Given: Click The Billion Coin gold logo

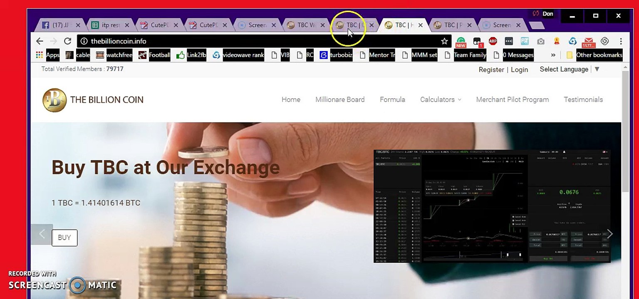Looking at the screenshot, I should tap(54, 100).
